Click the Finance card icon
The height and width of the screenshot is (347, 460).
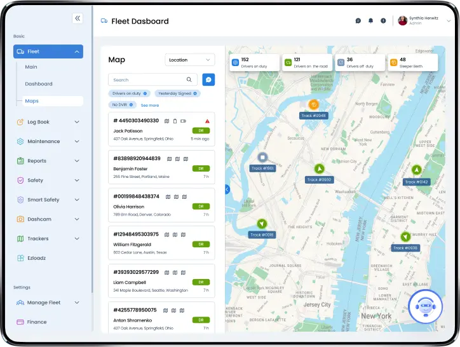click(20, 322)
